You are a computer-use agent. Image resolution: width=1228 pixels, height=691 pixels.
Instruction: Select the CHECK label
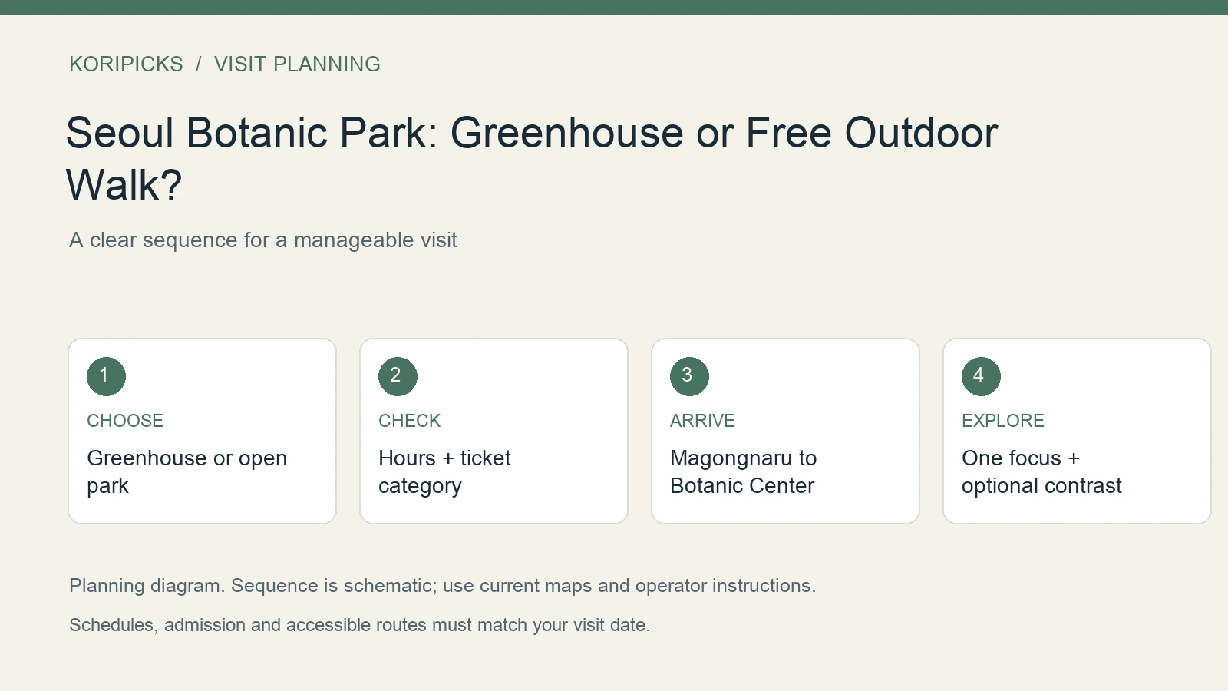tap(410, 421)
